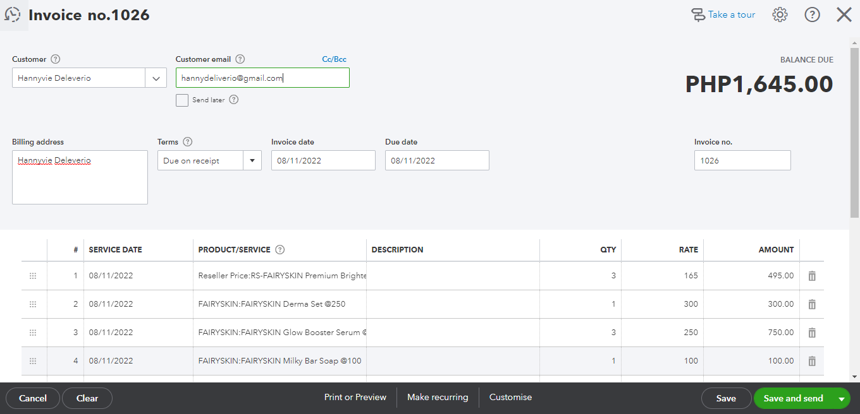
Task: Expand the Customer dropdown
Action: click(156, 78)
